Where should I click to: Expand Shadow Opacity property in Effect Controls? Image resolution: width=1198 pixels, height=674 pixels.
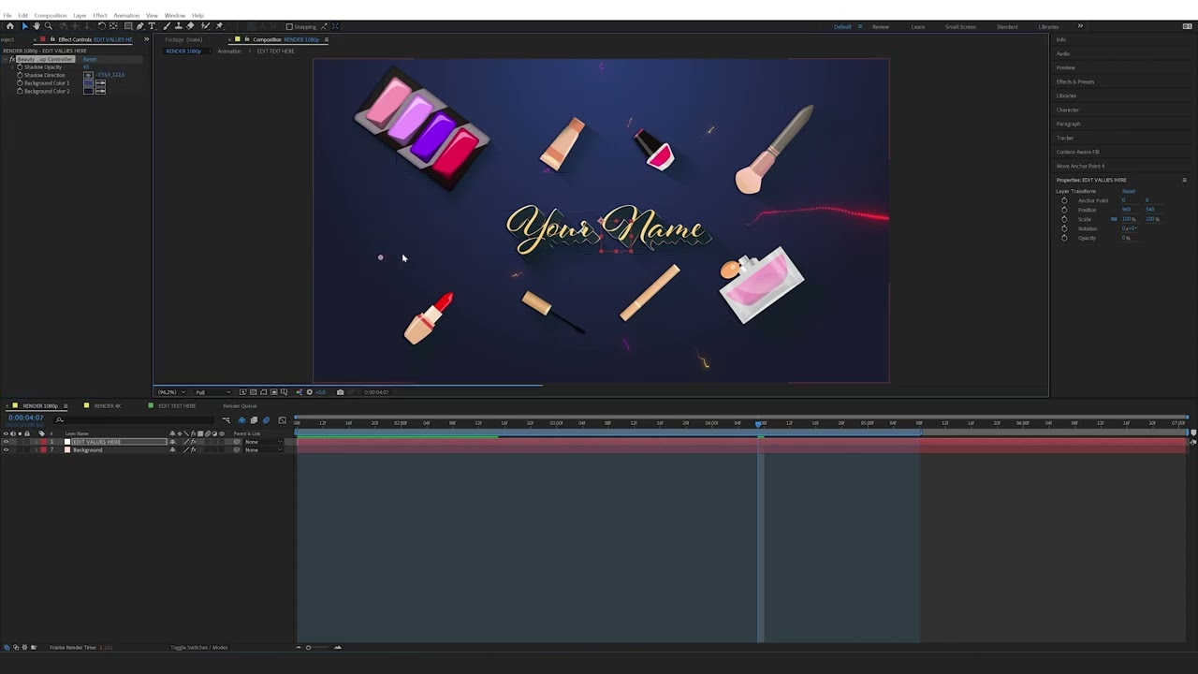click(12, 67)
